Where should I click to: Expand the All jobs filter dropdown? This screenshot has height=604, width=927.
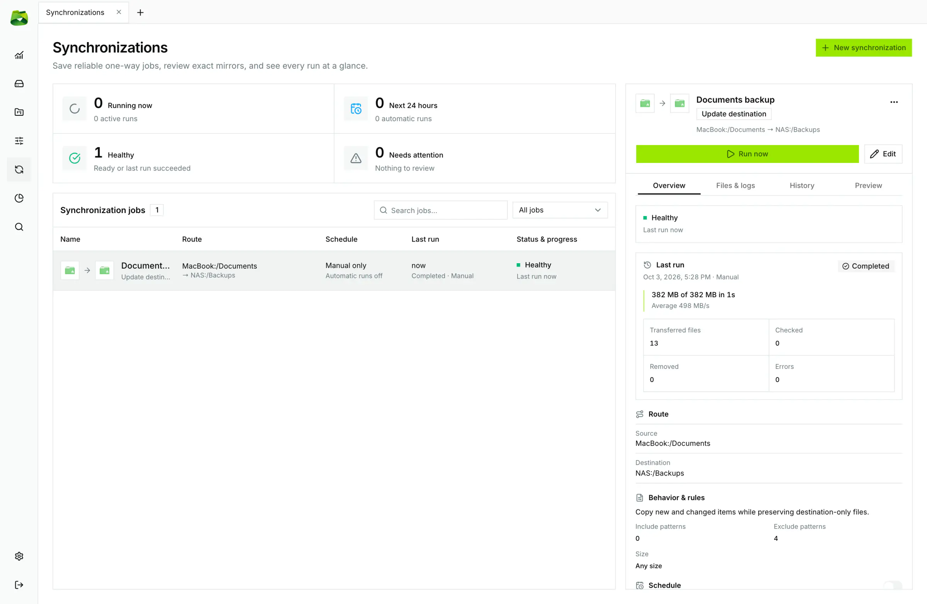560,210
